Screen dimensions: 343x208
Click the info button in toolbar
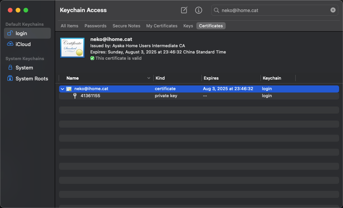(199, 10)
